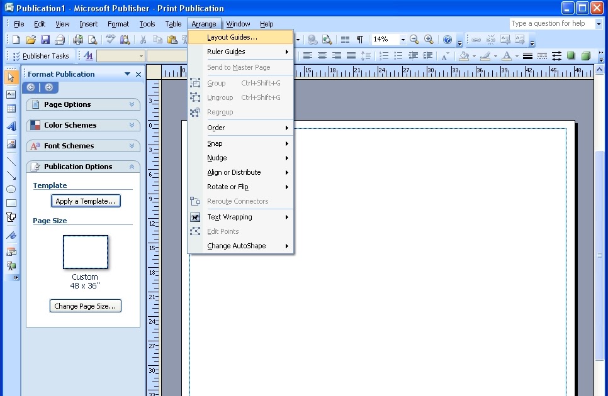Open the Fill Color dropdown arrow
The image size is (608, 396).
tap(474, 56)
